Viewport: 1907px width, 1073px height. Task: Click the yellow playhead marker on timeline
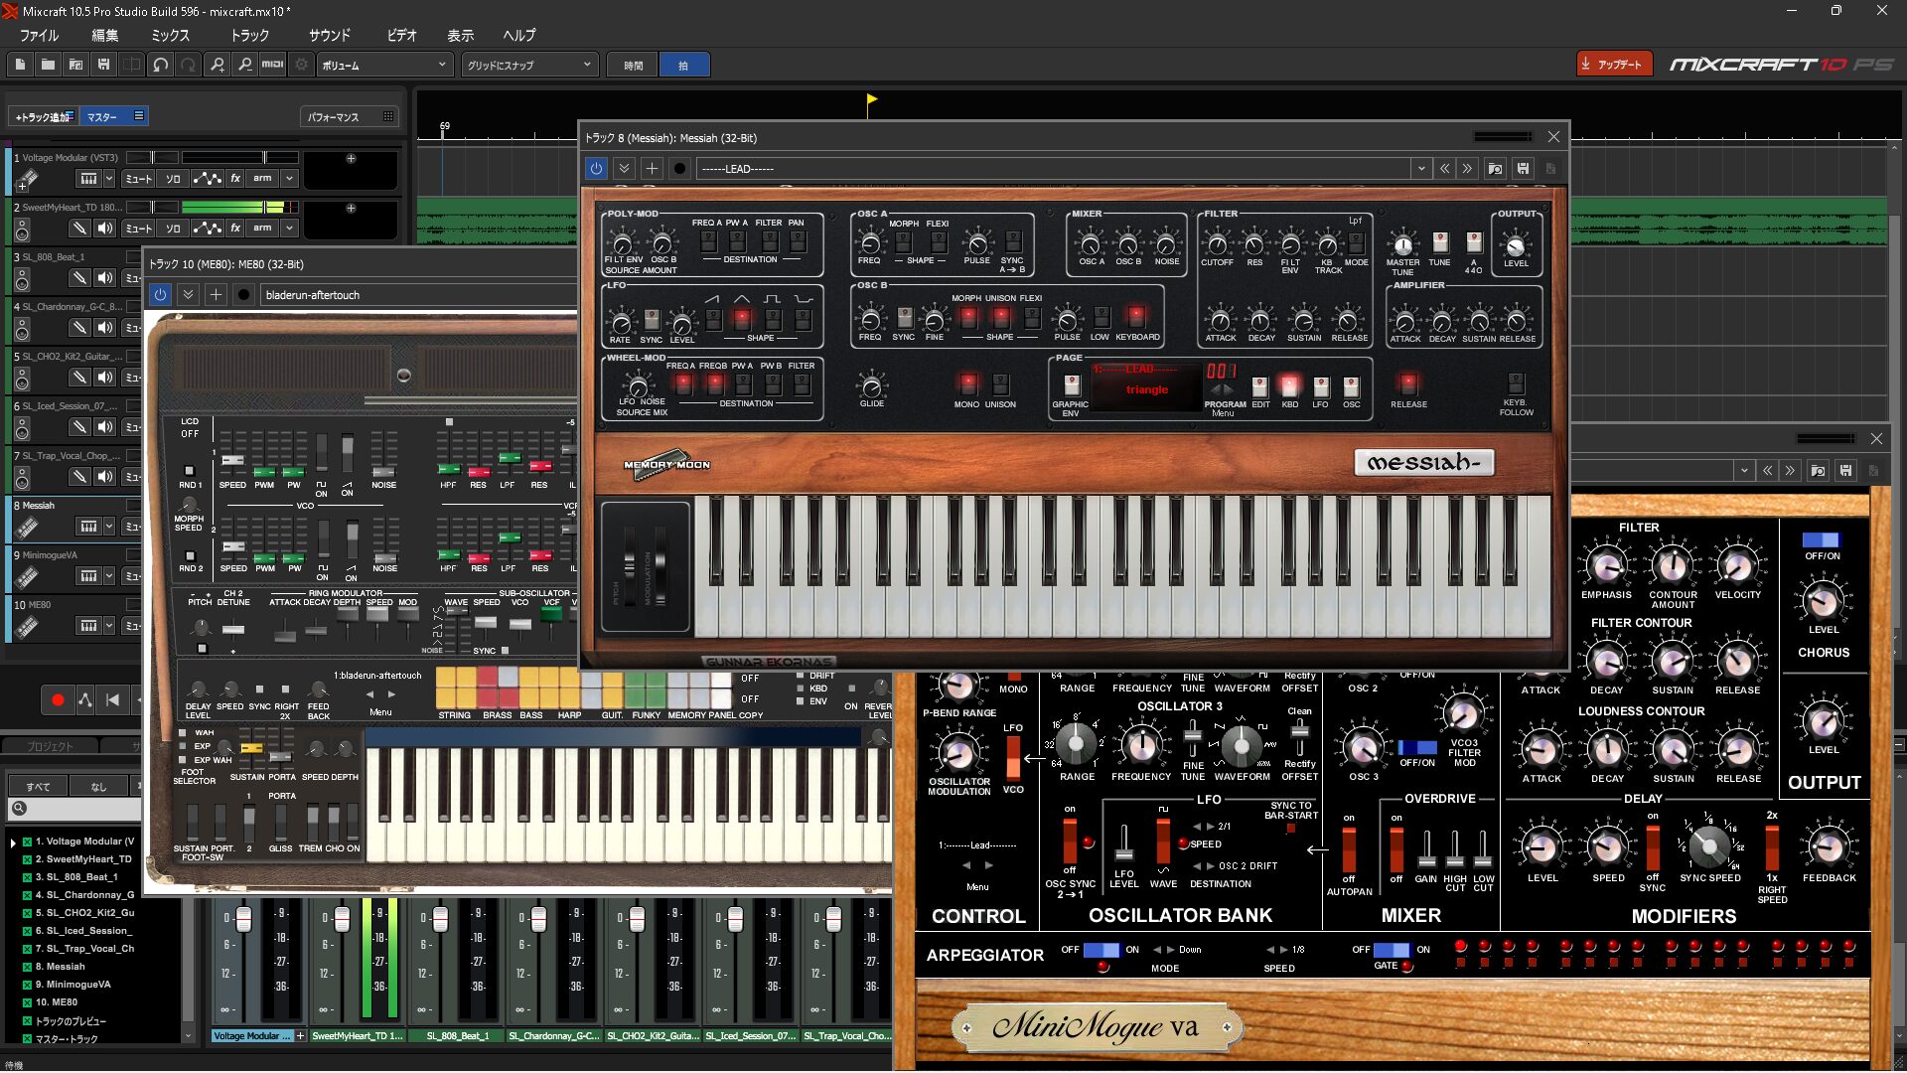871,99
